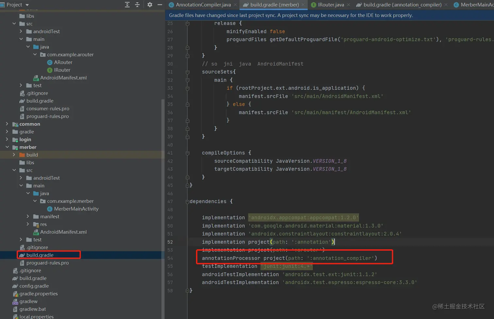
Task: Select proguard-rules.pro below the highlighted build.gradle
Action: pos(48,263)
